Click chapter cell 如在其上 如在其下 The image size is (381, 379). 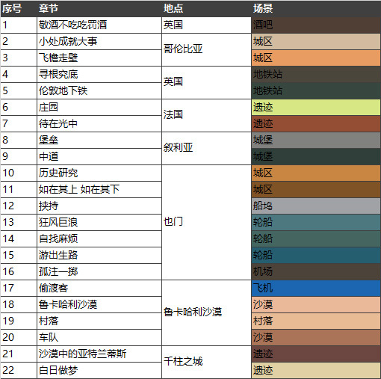(x=99, y=189)
